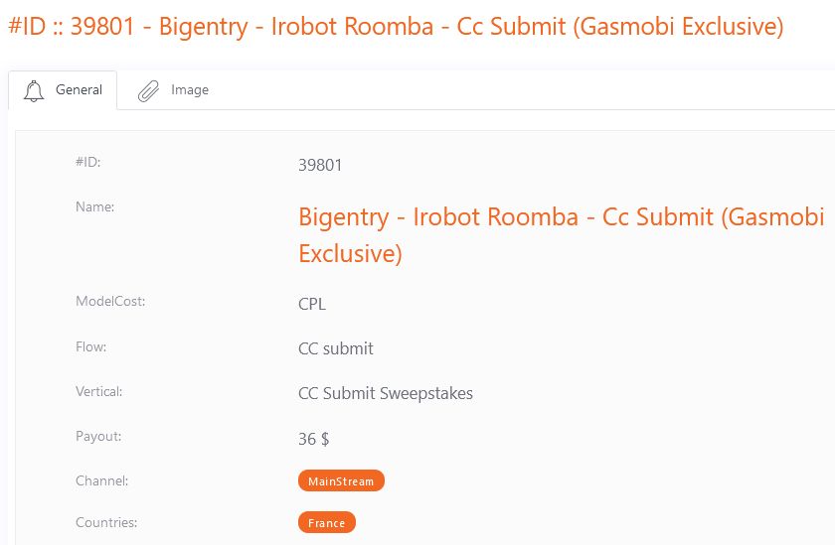Select the MainStream channel badge
Screen dimensions: 835x545
[x=341, y=481]
